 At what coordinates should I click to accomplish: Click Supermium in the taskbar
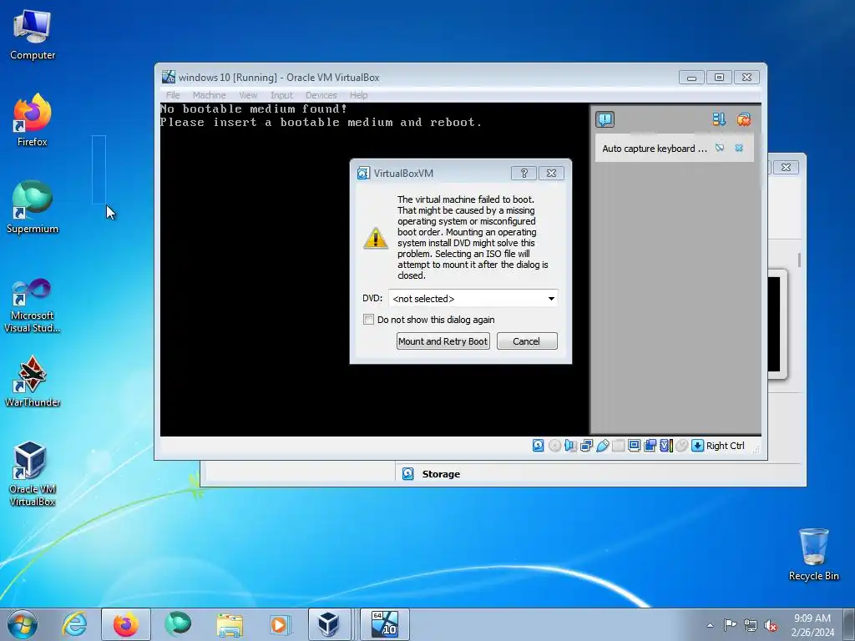coord(178,624)
